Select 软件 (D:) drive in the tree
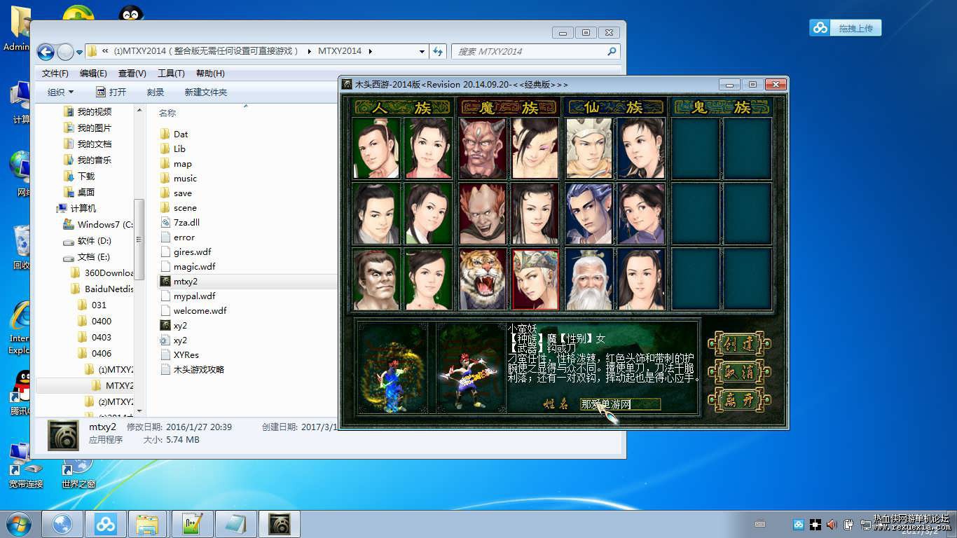This screenshot has width=957, height=538. pos(88,240)
